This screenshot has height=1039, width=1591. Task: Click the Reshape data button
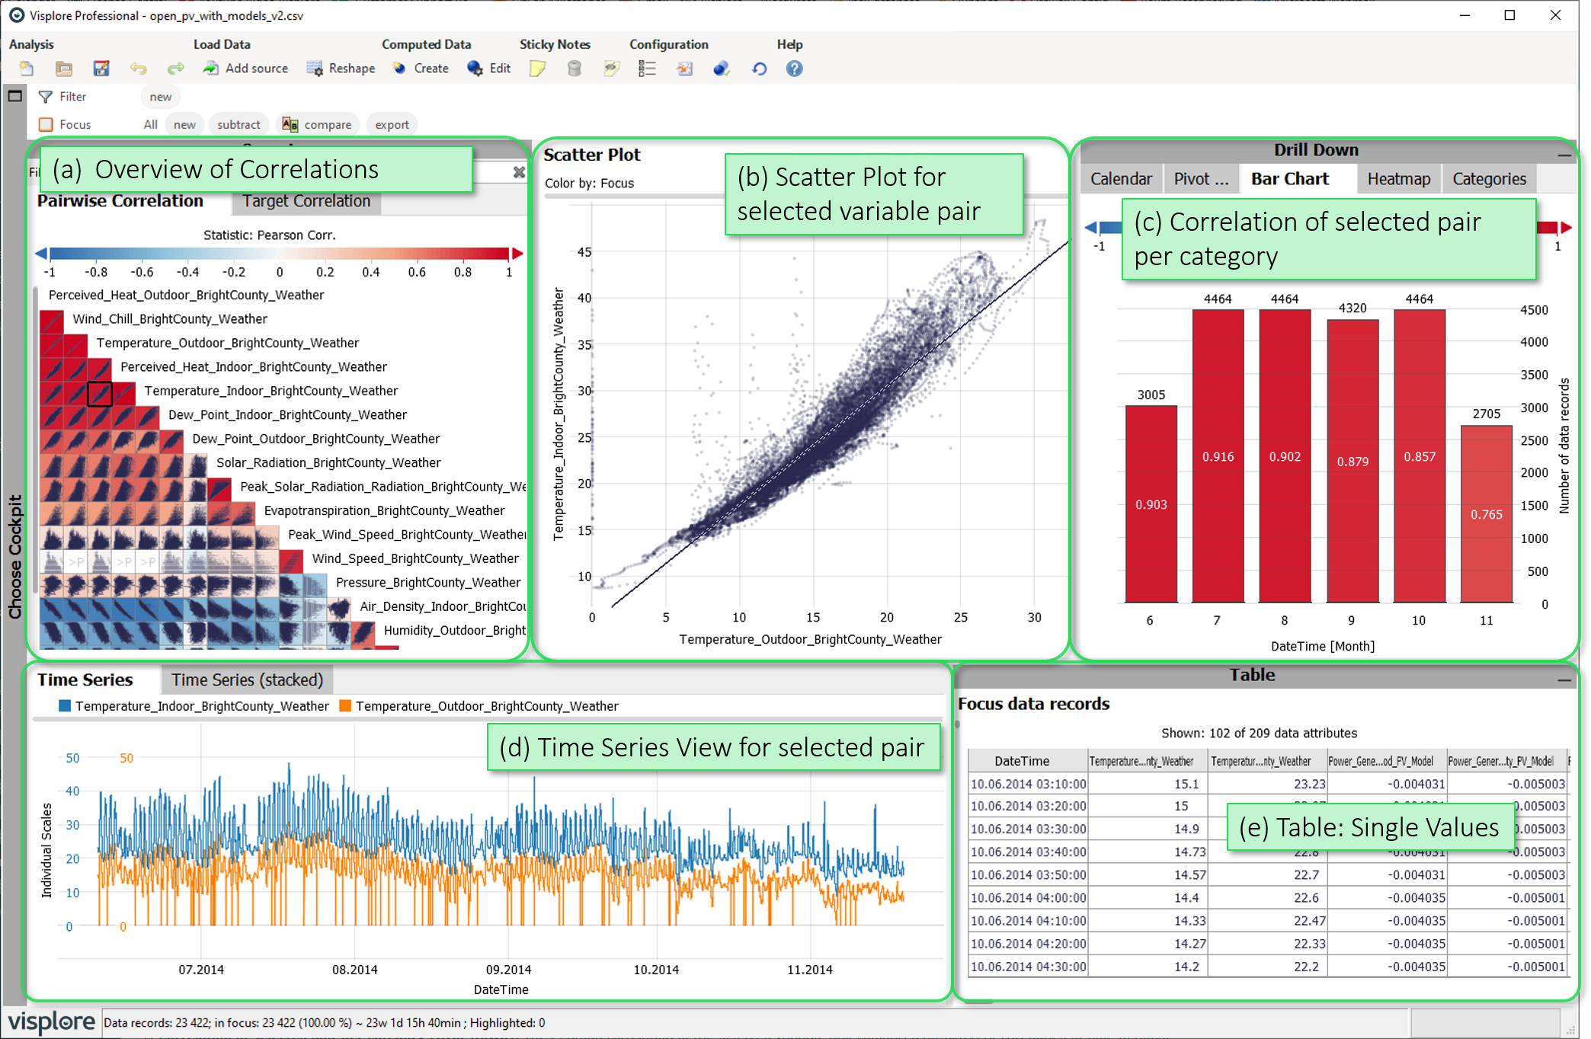pyautogui.click(x=341, y=69)
